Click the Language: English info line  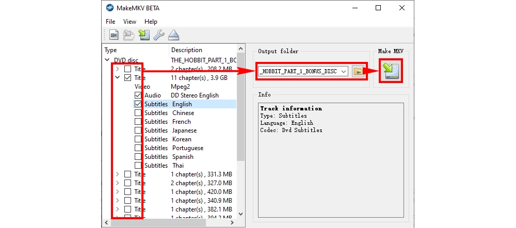tap(286, 123)
